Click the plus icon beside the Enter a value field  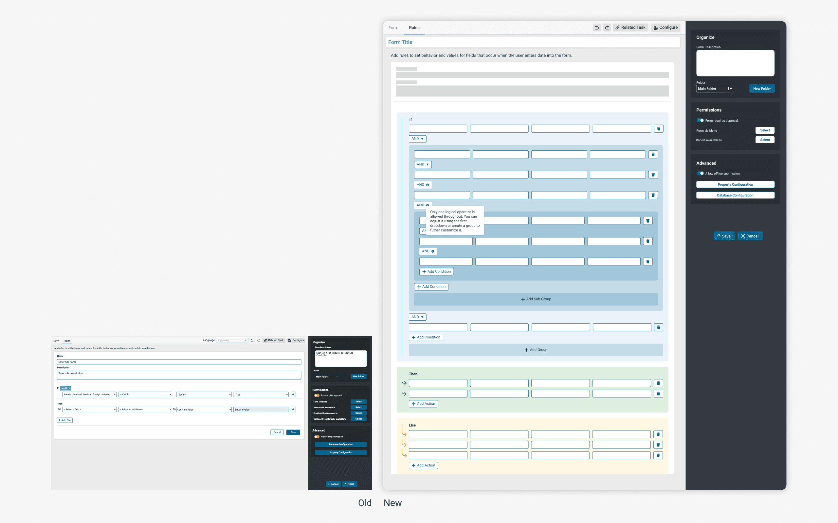click(x=293, y=410)
